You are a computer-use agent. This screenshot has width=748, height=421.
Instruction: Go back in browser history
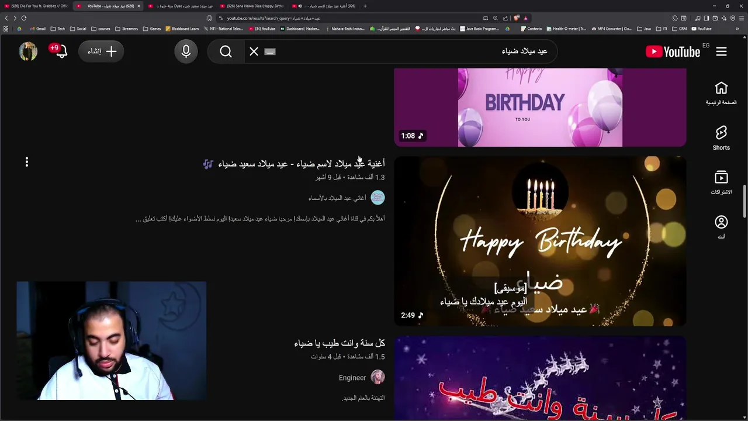[x=6, y=18]
